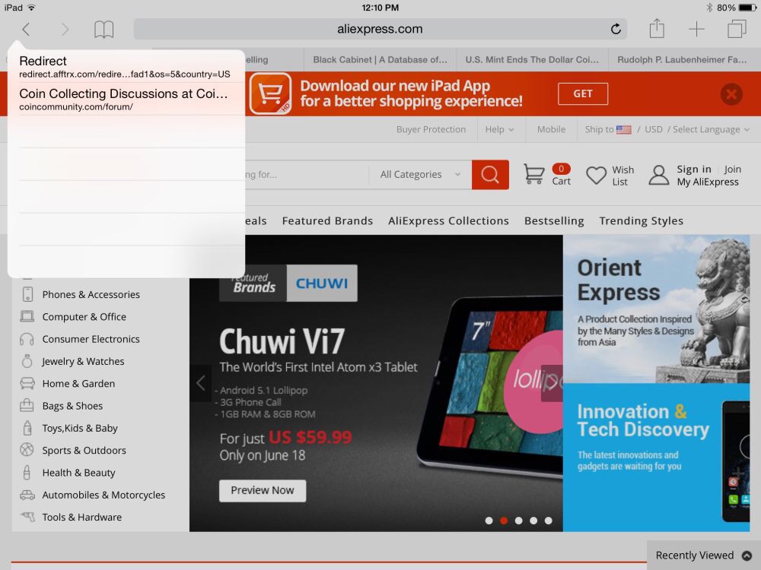Viewport: 761px width, 570px height.
Task: Click the Consumer Electronics headphones icon
Action: coord(27,339)
